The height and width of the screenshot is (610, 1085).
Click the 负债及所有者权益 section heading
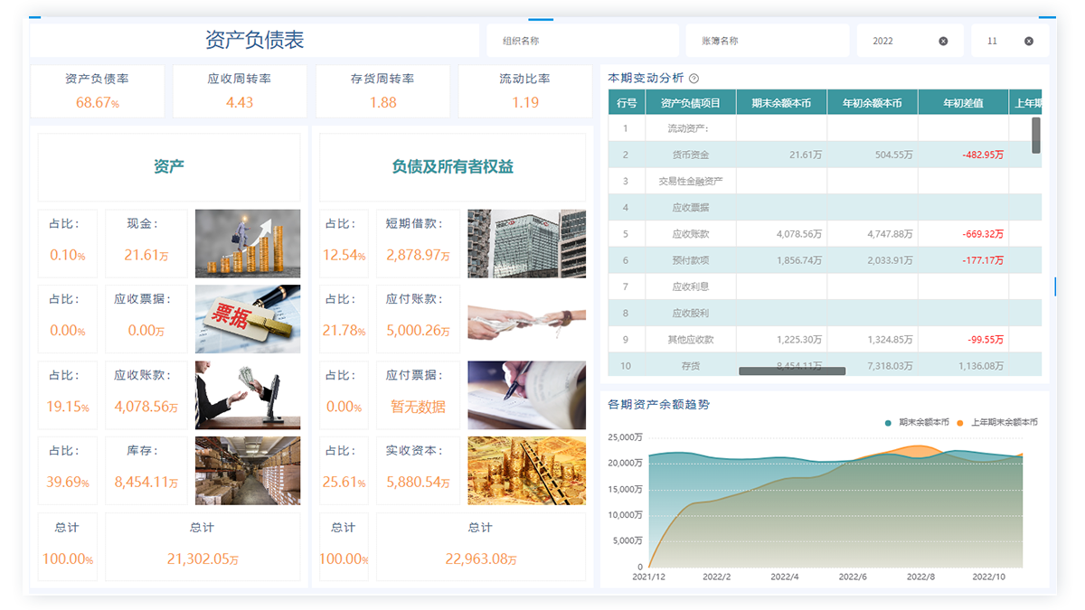452,166
